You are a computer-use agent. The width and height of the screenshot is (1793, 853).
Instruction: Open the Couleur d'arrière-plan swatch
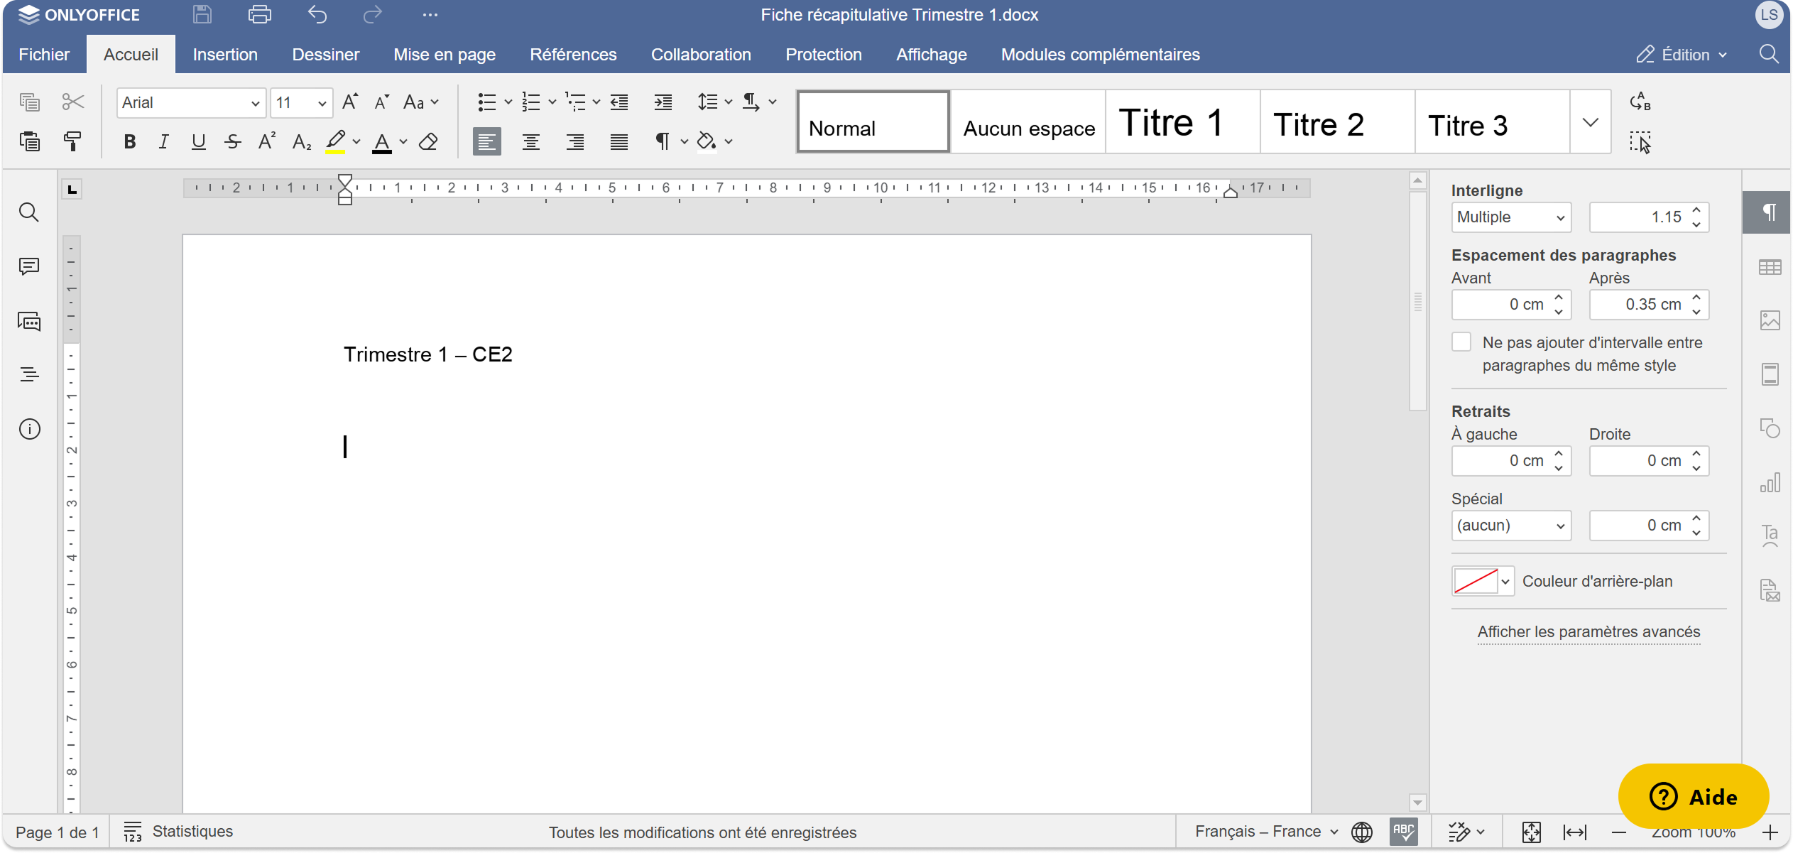coord(1482,581)
